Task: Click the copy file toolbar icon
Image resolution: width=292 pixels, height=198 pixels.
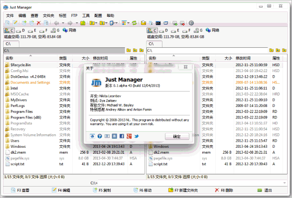Action: [x=24, y=23]
